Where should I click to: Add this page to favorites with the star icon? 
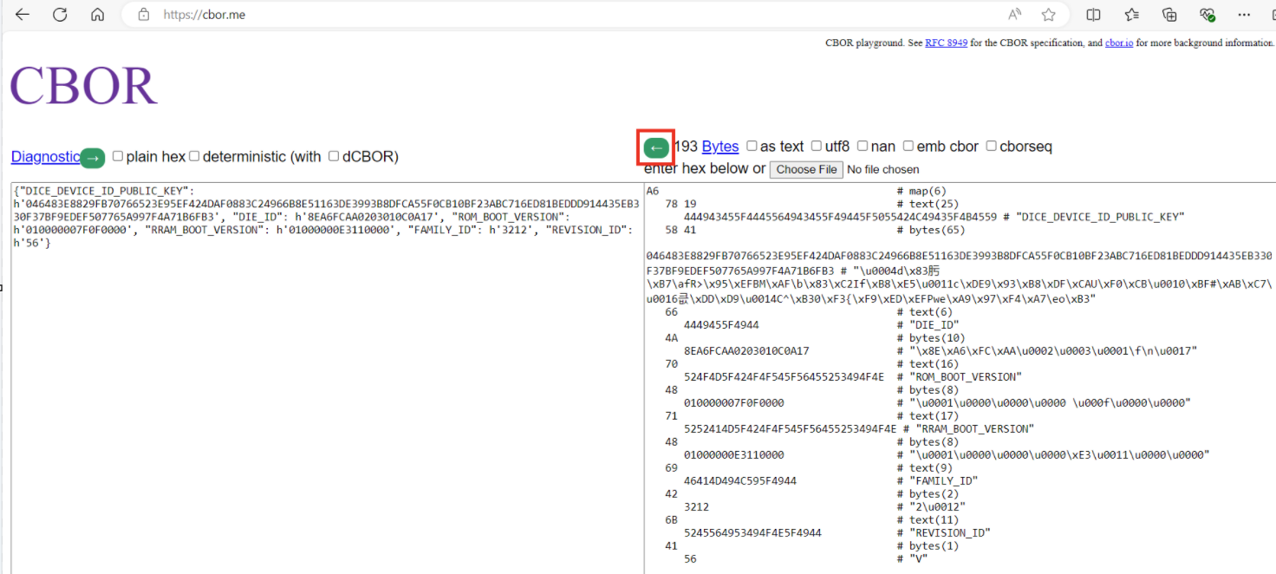1048,15
